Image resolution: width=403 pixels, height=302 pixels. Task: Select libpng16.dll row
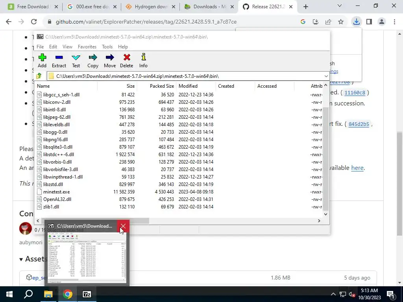pyautogui.click(x=179, y=140)
